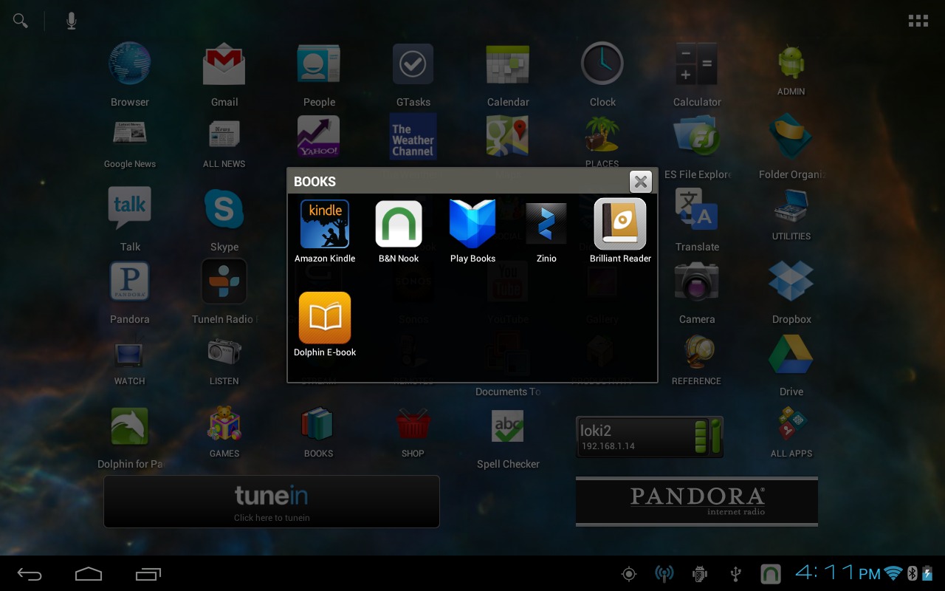Screen dimensions: 945x591
Task: Open the Dropbox app
Action: pos(791,292)
